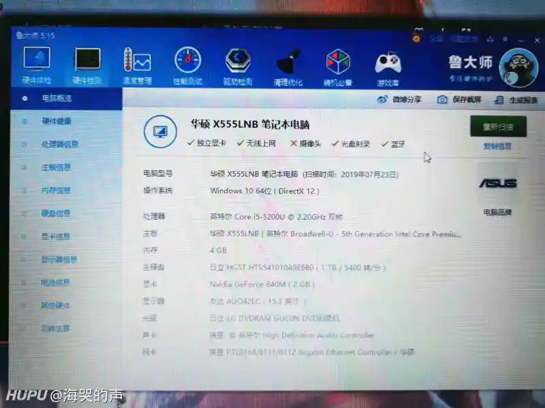Screen dimensions: 545x408
Task: Open 硬盘信息 hard disk info
Action: [56, 214]
